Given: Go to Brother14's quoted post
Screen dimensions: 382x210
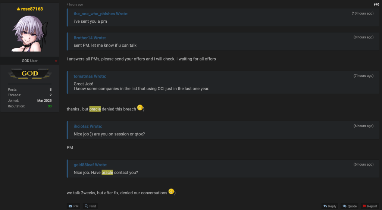Looking at the screenshot, I should [90, 38].
